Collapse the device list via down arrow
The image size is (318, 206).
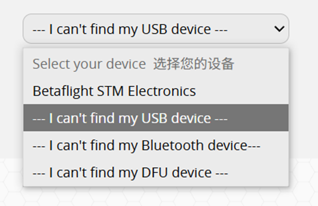[279, 29]
